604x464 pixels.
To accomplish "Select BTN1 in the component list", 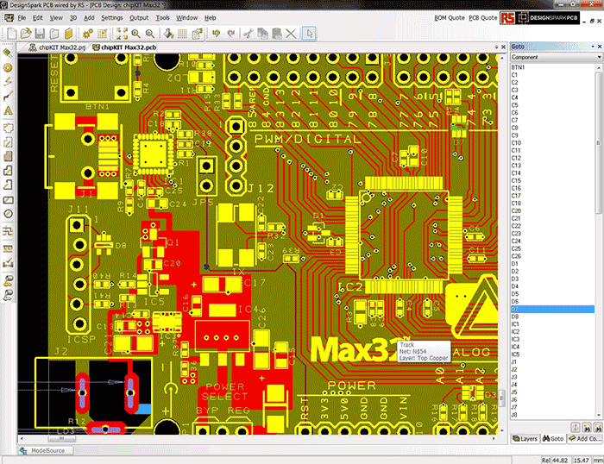I will tap(553, 67).
